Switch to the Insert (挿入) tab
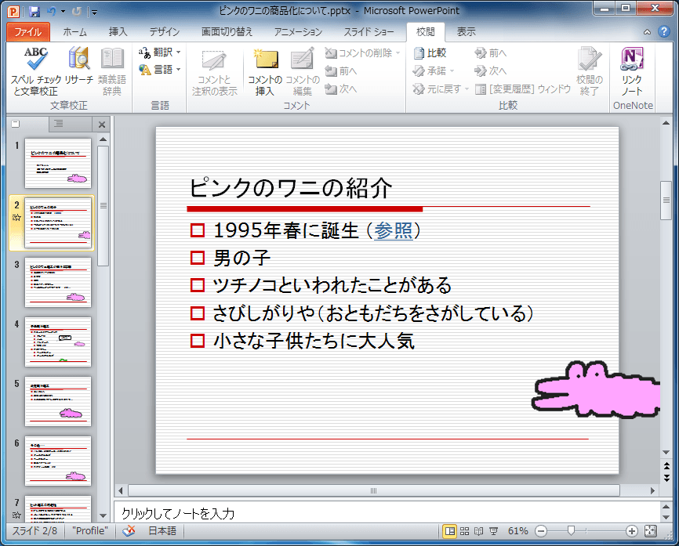 [118, 32]
